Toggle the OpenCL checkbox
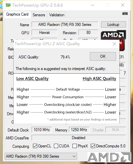The width and height of the screenshot is (133, 164). coord(35,146)
